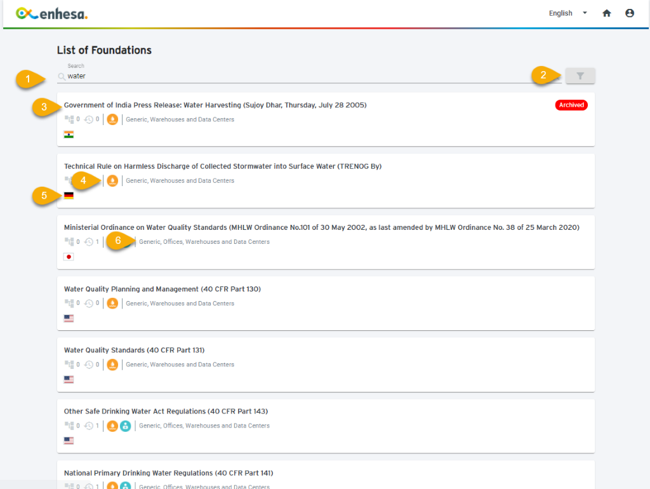650x489 pixels.
Task: Open the user account icon
Action: pyautogui.click(x=629, y=13)
